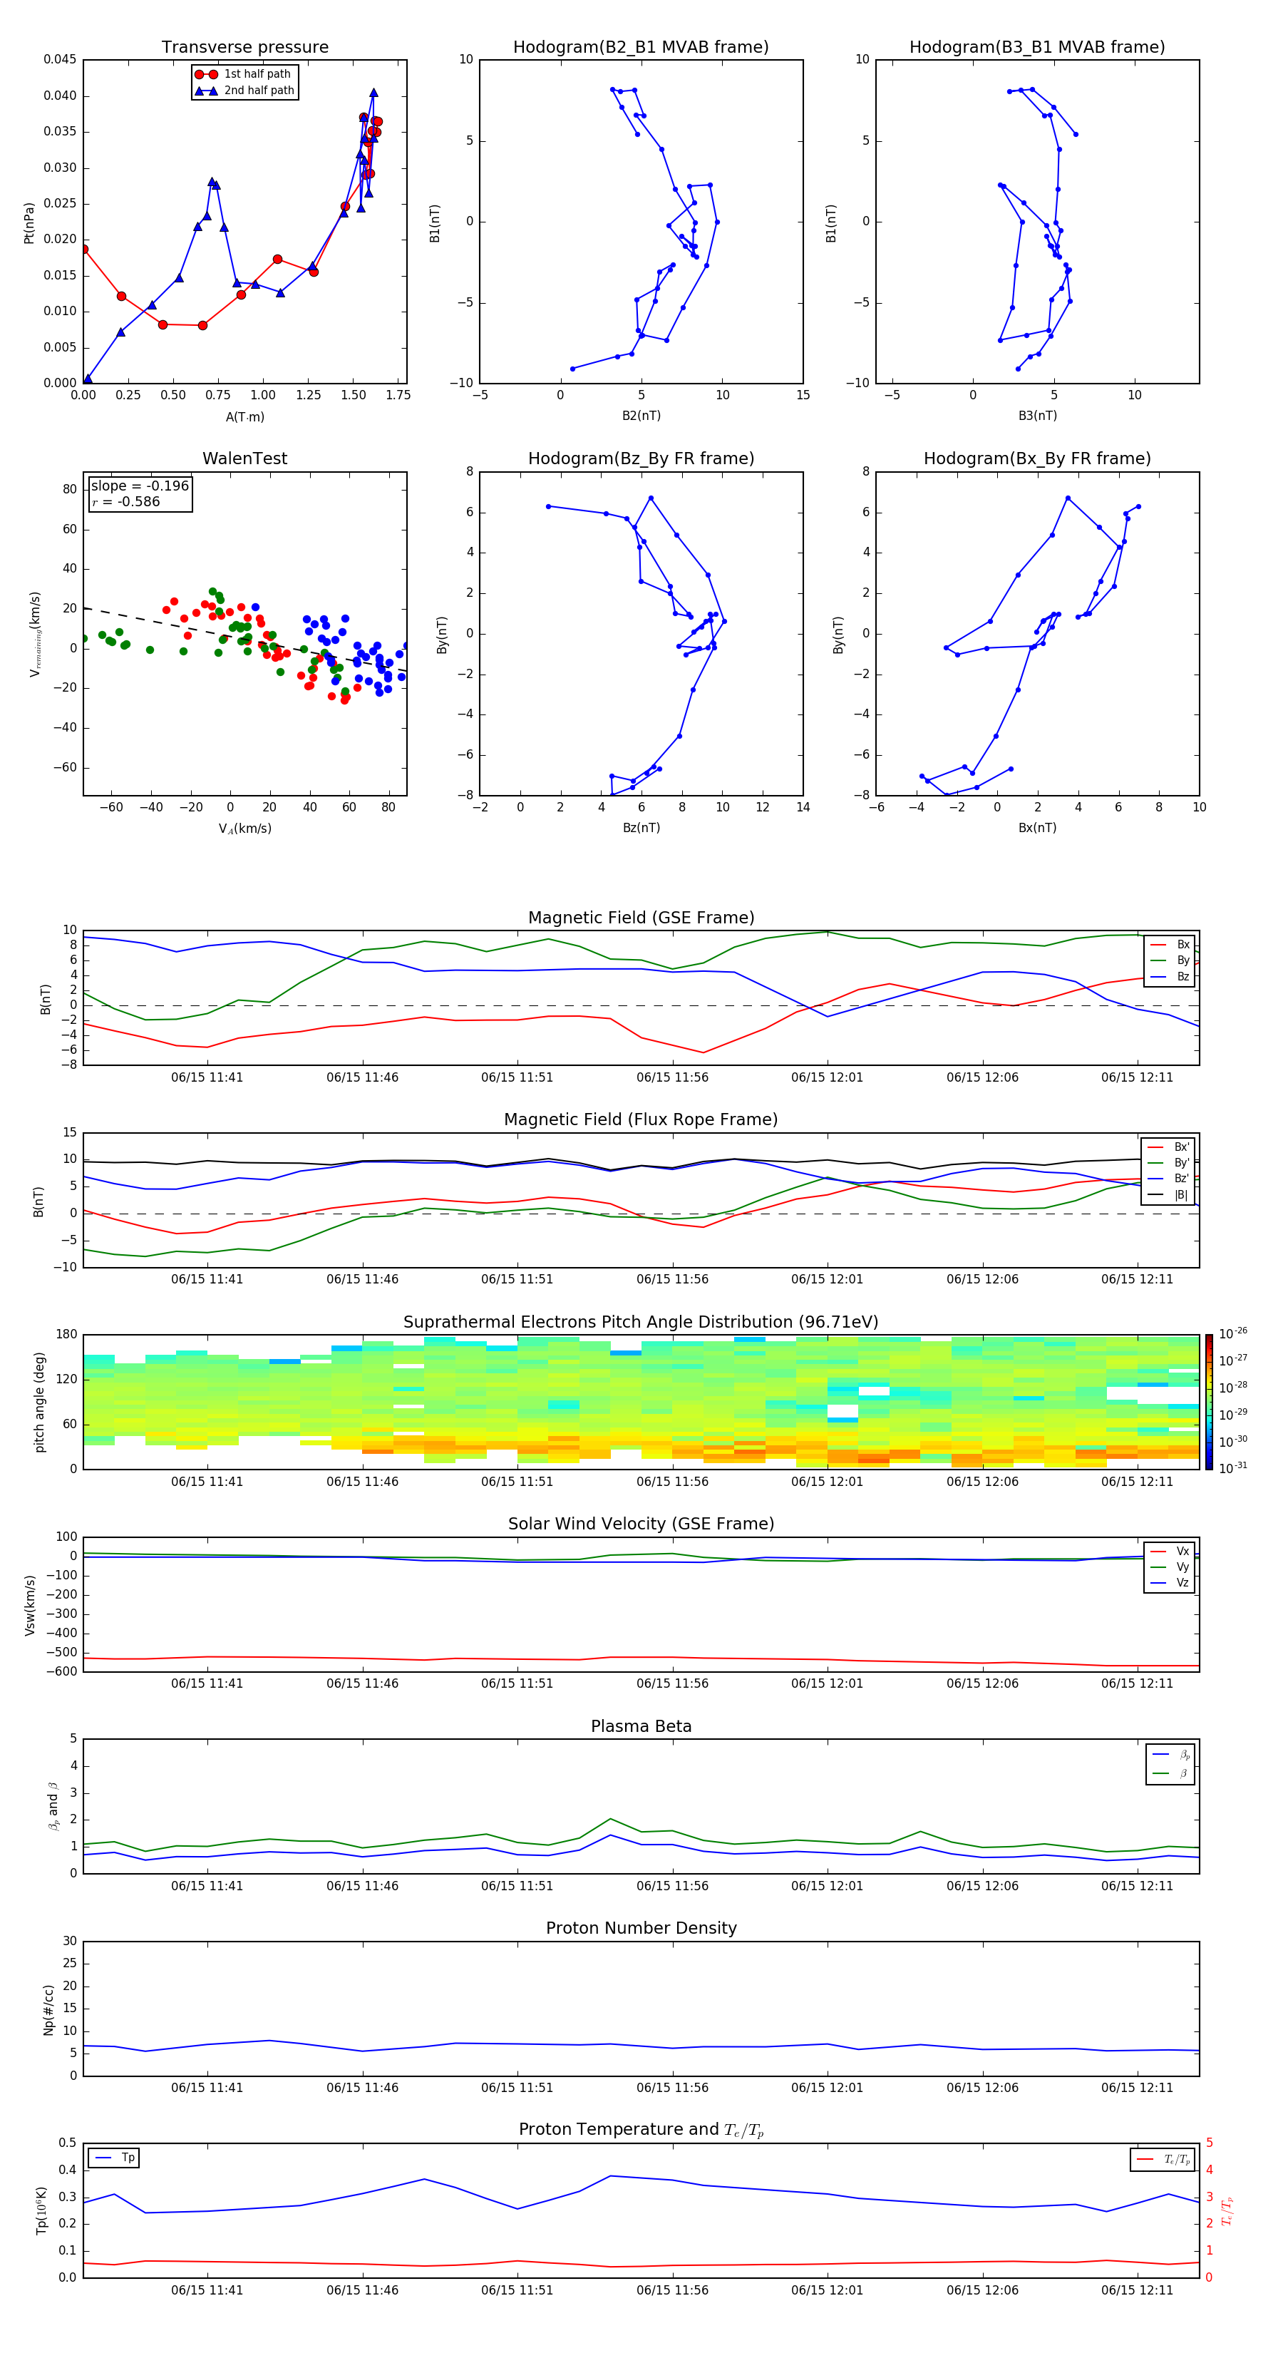Click the 'Hodogram(B2_B1 MVAB frame)' title
The height and width of the screenshot is (2353, 1283).
(641, 48)
